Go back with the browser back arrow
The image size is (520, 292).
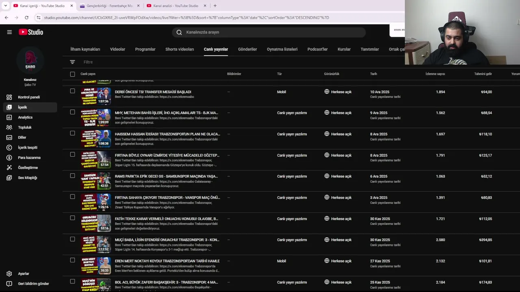[6, 17]
